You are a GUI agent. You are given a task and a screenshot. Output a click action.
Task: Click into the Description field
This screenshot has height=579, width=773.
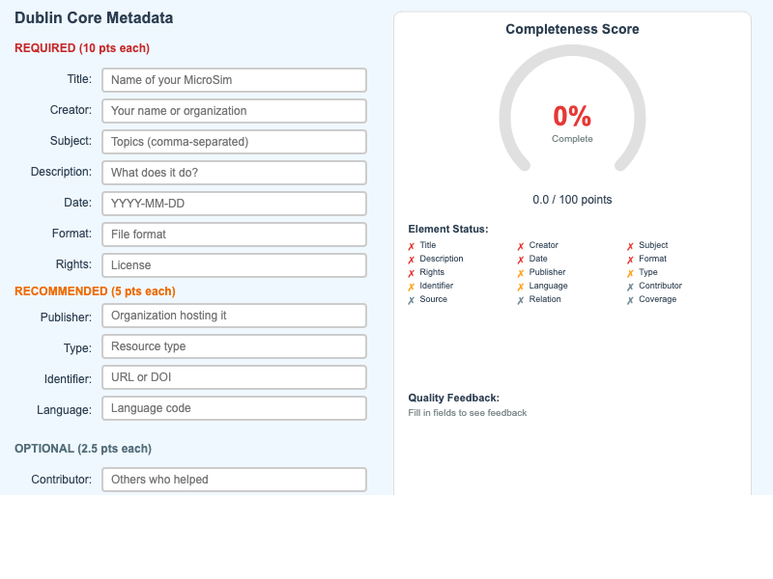tap(234, 173)
